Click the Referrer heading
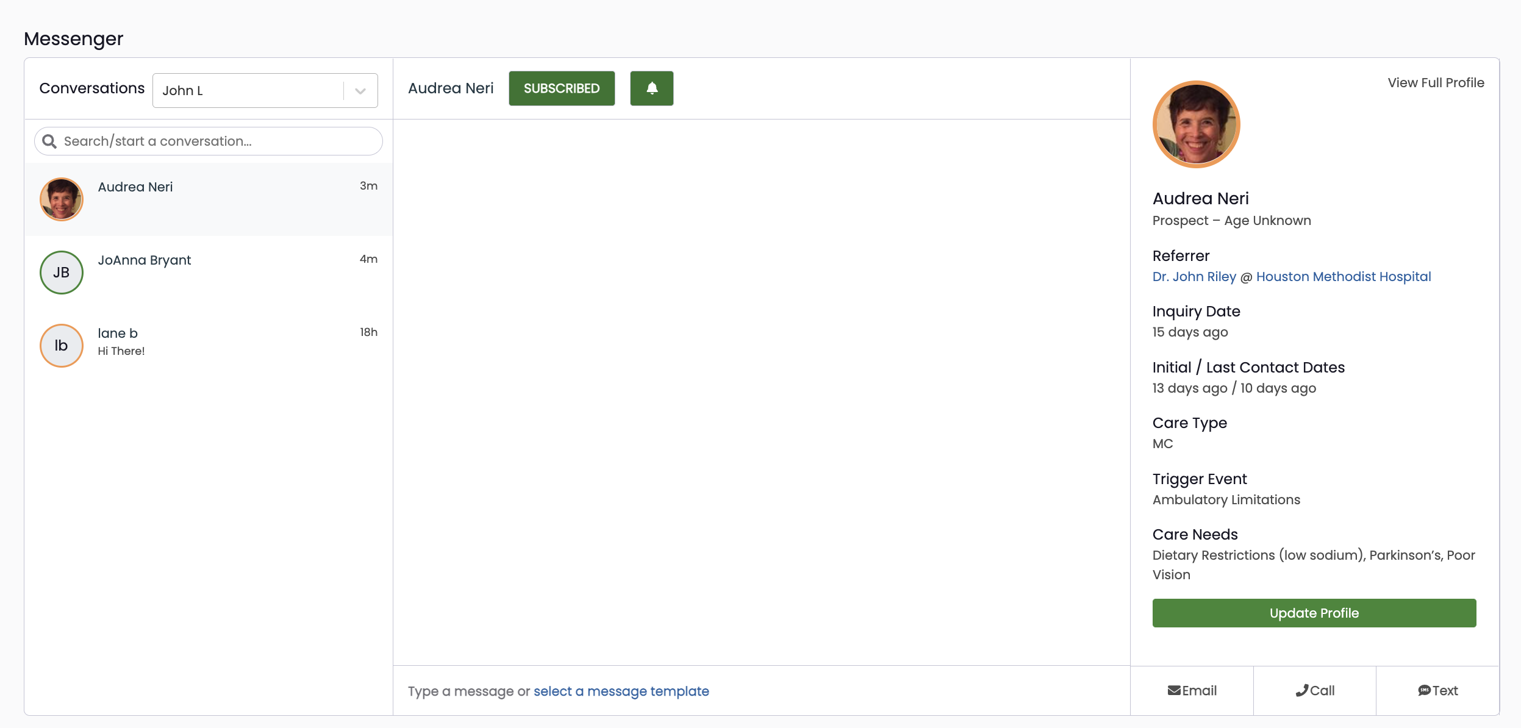This screenshot has height=728, width=1521. (x=1181, y=256)
